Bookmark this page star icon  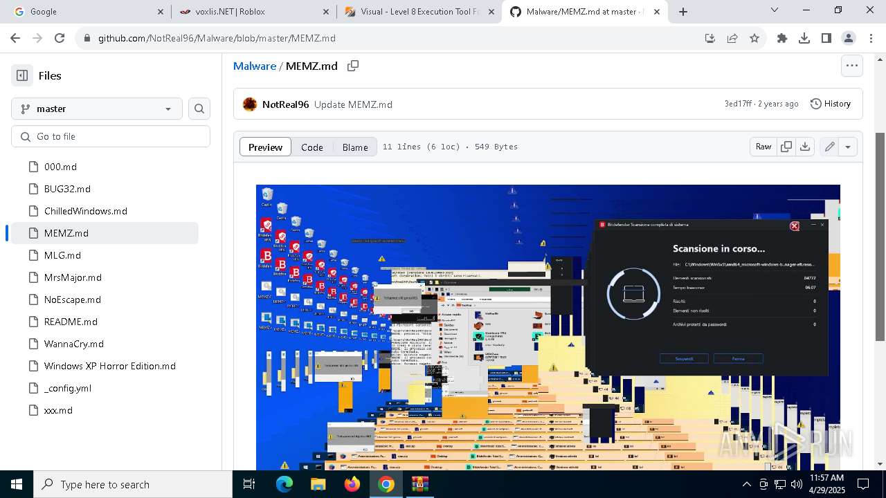point(754,39)
